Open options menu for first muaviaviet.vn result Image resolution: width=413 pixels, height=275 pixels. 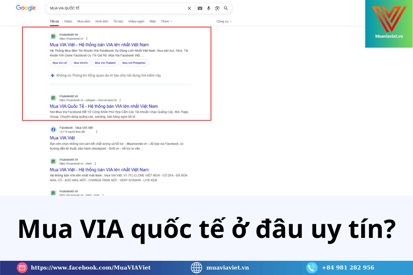pos(87,38)
